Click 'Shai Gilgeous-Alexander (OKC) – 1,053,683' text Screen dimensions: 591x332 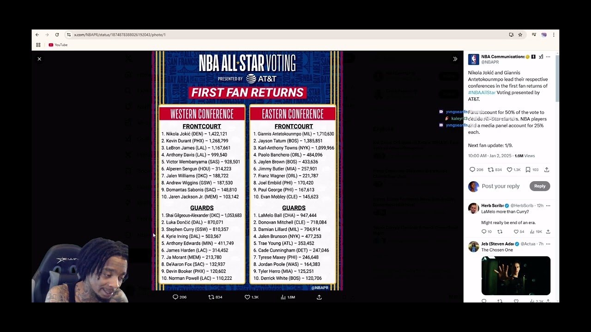pyautogui.click(x=202, y=215)
